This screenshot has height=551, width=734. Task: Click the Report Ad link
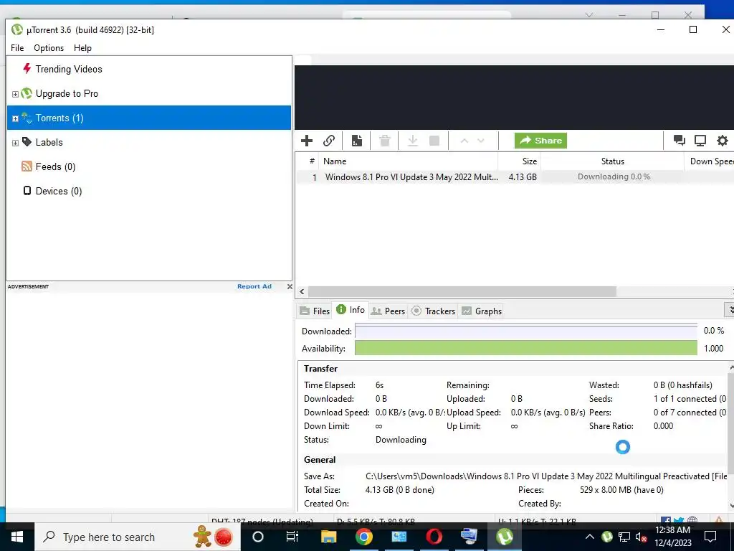coord(254,286)
